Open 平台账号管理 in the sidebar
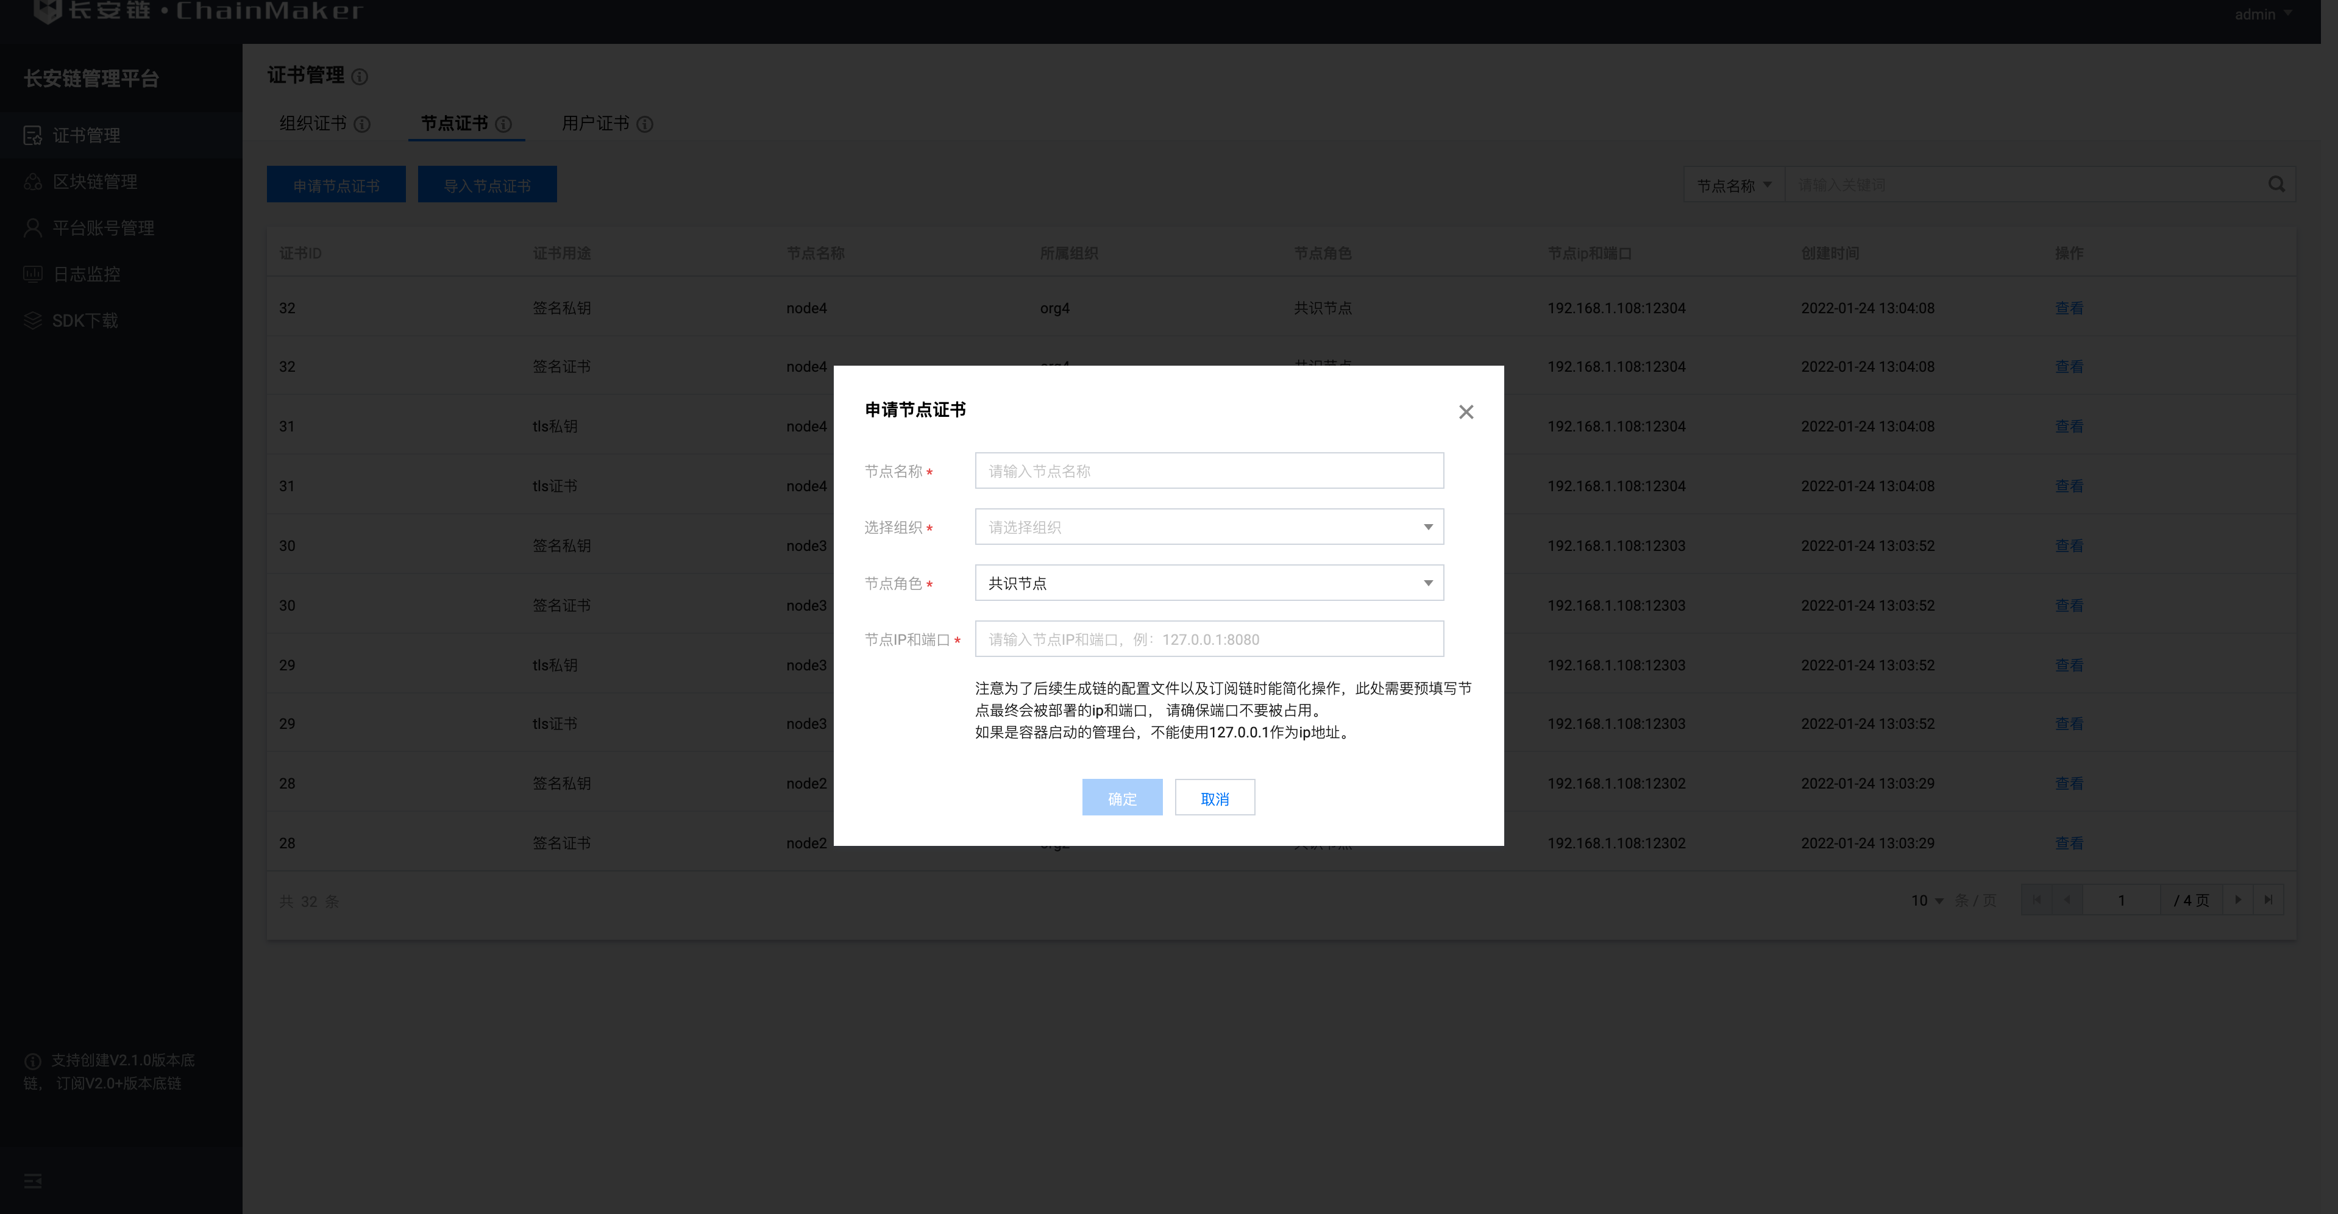2338x1214 pixels. pos(121,228)
